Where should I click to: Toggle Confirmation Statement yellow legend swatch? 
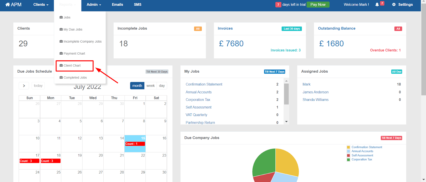(348, 147)
